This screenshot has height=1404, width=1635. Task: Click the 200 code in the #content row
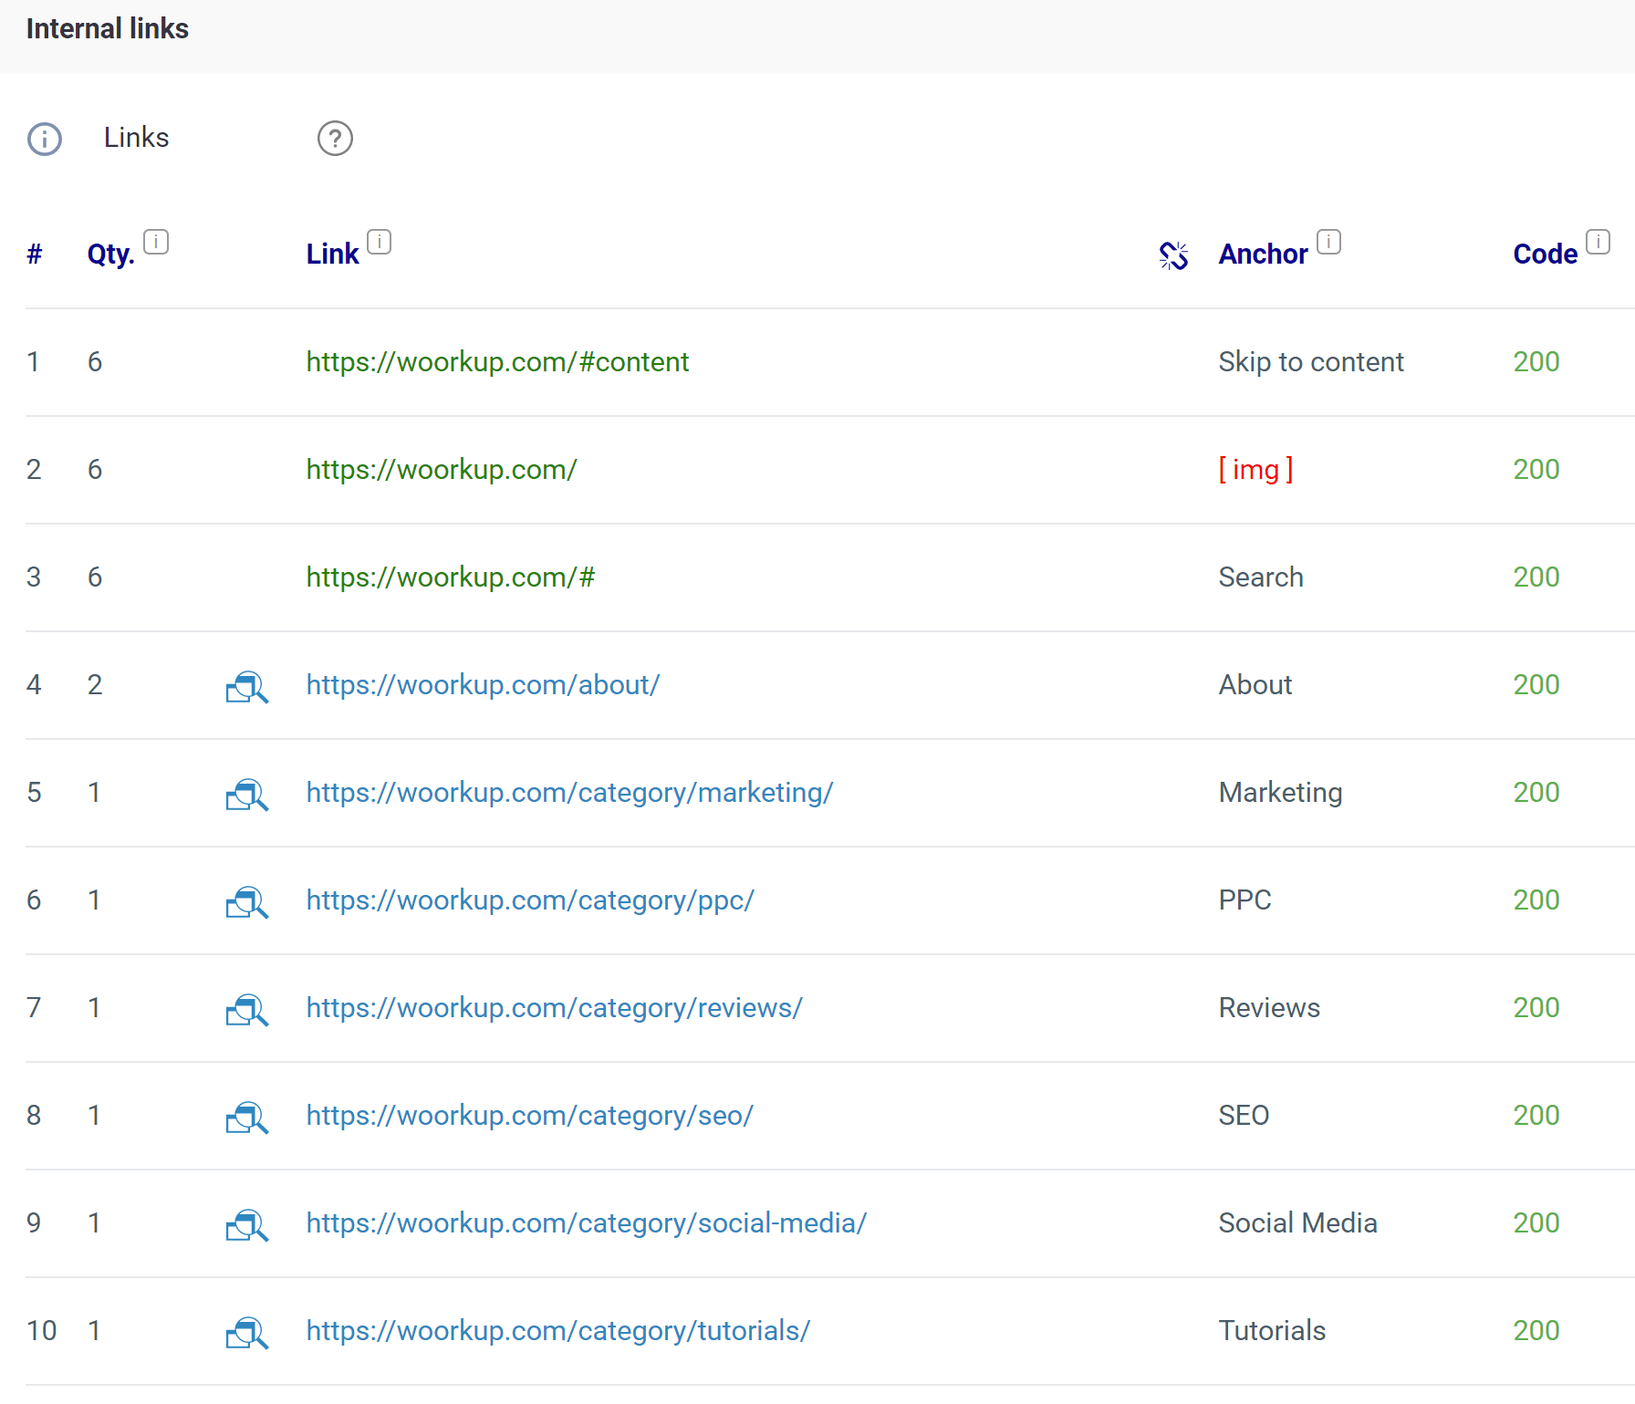pyautogui.click(x=1536, y=362)
